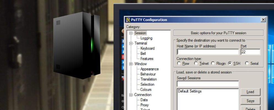This screenshot has width=274, height=110.
Task: Open the Translation category
Action: (149, 79)
